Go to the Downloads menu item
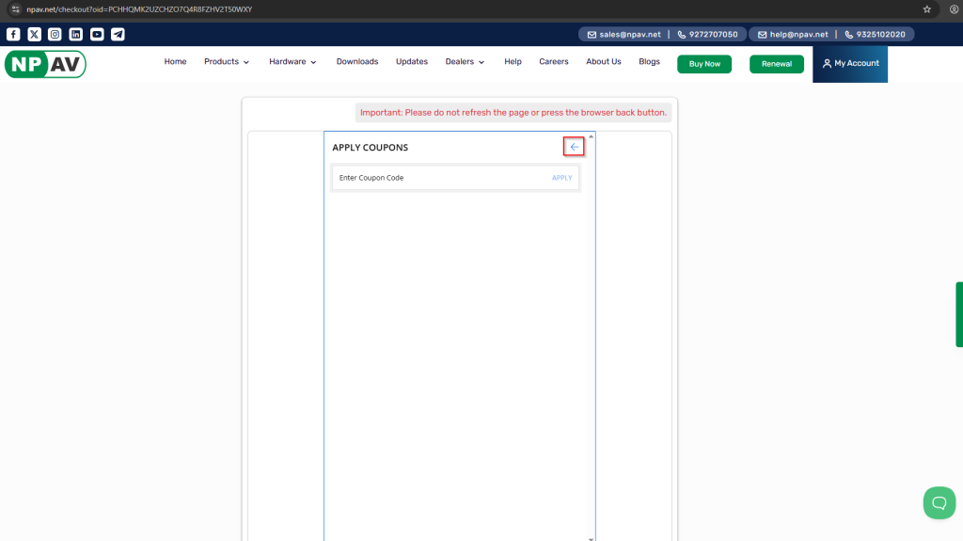 (x=356, y=62)
